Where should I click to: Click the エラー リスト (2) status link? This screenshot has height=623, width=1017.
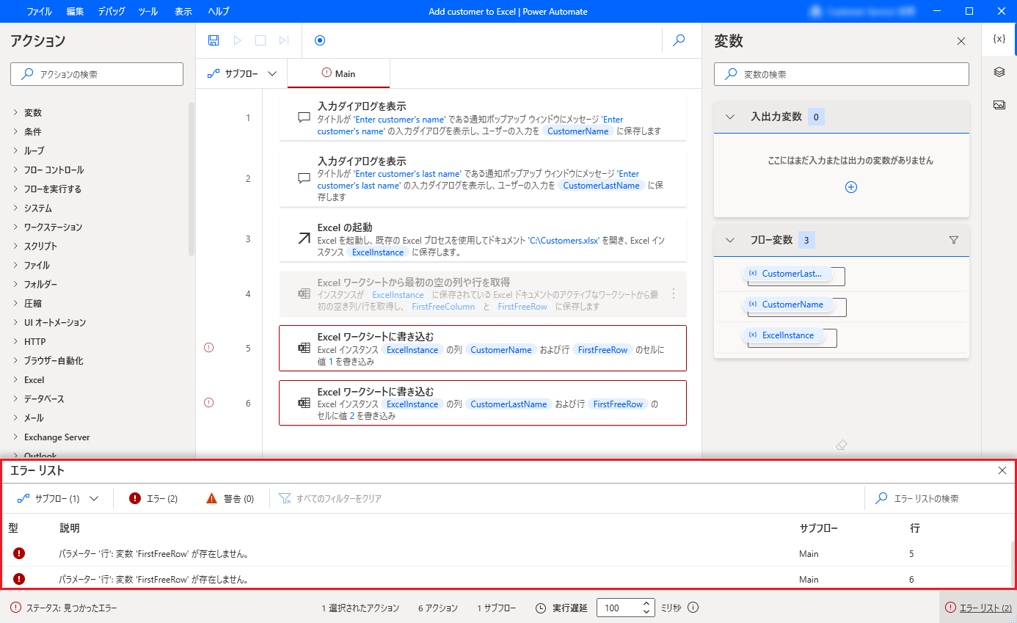pyautogui.click(x=979, y=608)
